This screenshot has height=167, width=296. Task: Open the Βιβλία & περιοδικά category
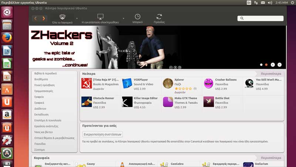46,73
